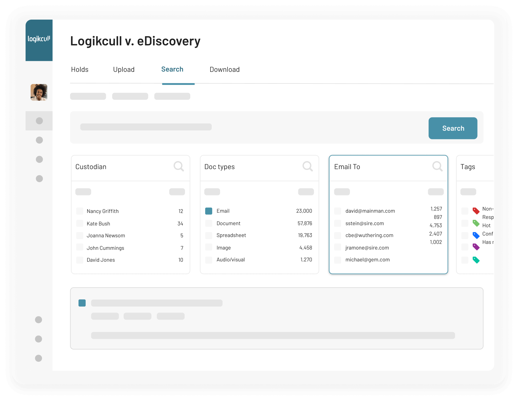Check the david@mainman.com checkbox
518x401 pixels.
tap(338, 211)
